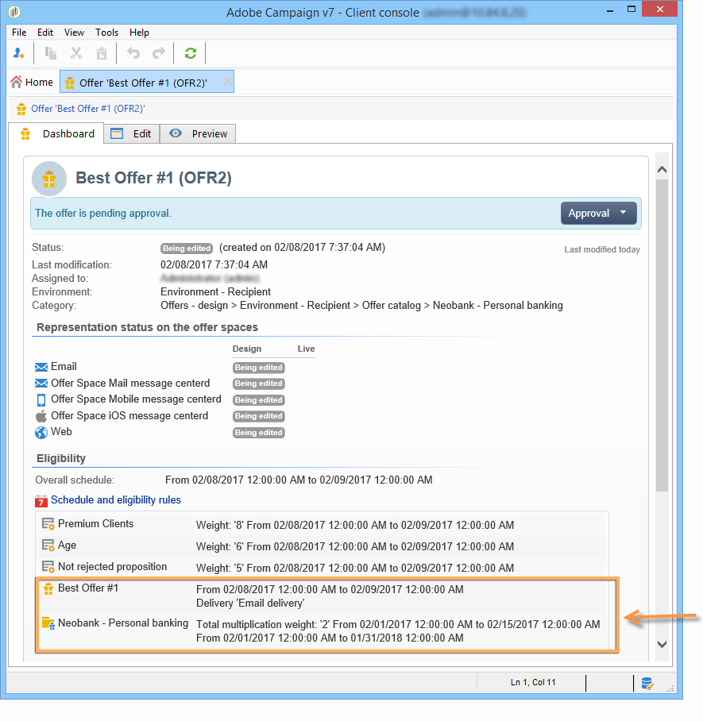
Task: Click the Not rejected proposition rule icon
Action: coord(48,566)
